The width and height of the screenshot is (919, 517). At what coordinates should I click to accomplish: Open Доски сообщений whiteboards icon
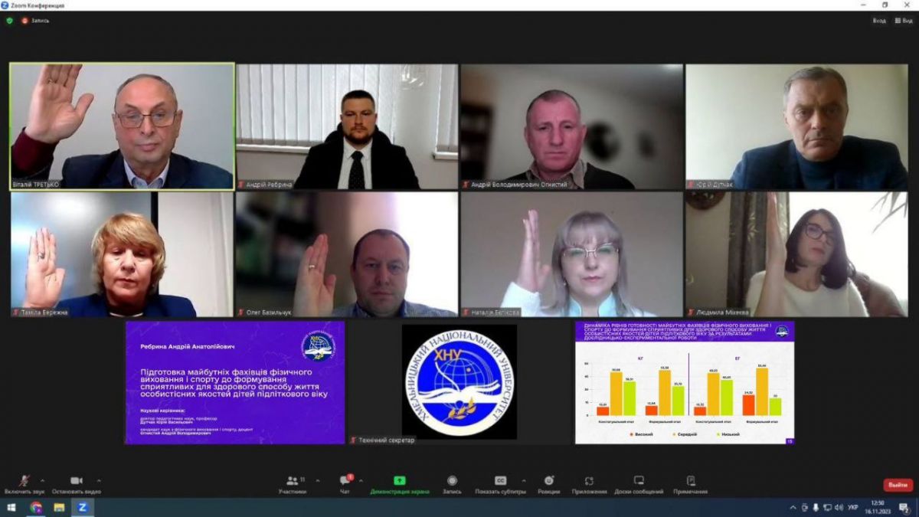pyautogui.click(x=639, y=481)
